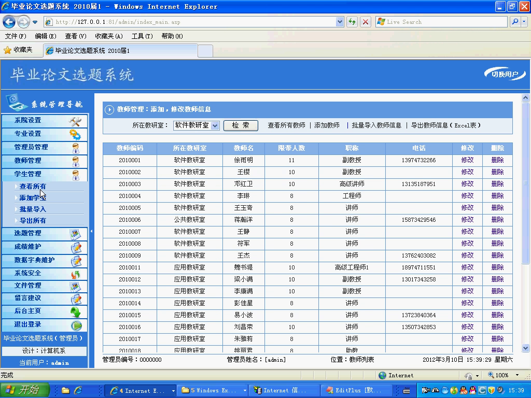Click 修改 for teacher 徐雨明

[467, 160]
